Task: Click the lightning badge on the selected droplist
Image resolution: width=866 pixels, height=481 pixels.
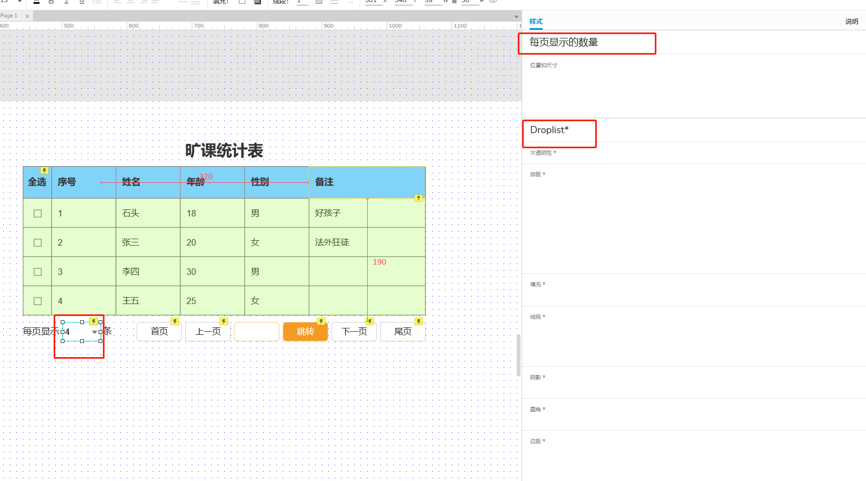Action: [x=94, y=321]
